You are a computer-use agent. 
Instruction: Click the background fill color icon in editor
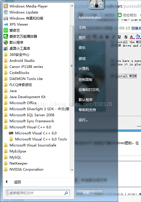click(138, 37)
